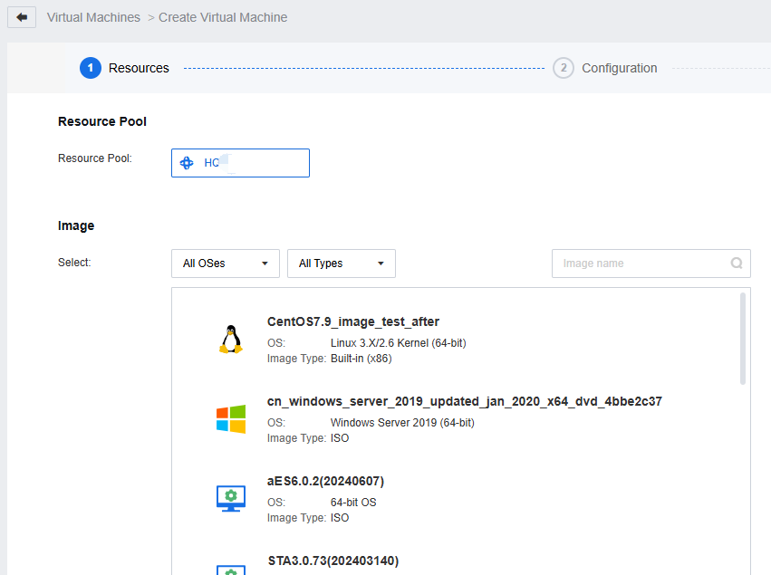Screen dimensions: 771x575
Task: Select the Linux penguin image icon
Action: point(231,339)
